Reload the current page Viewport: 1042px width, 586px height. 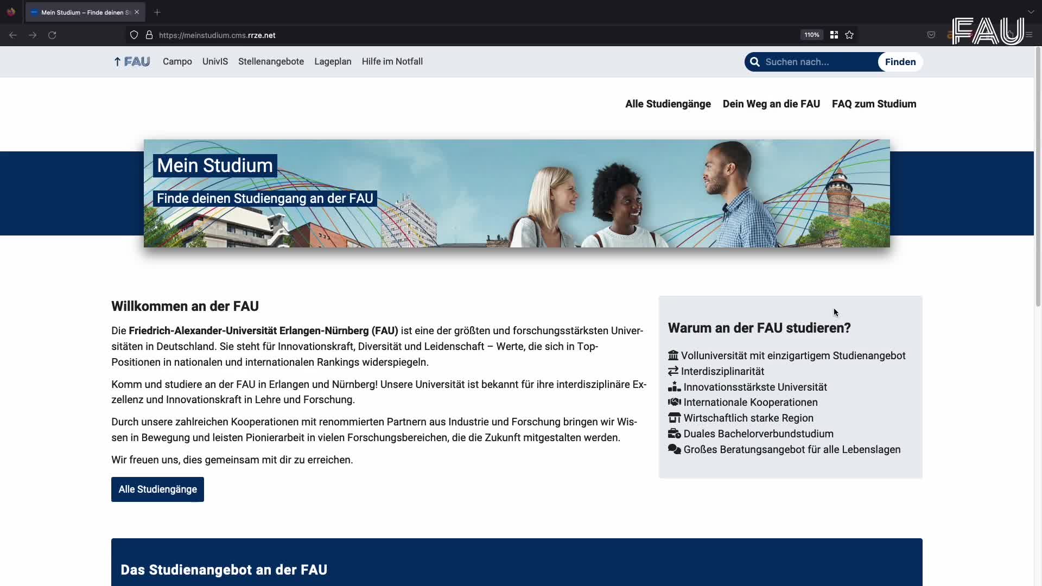tap(52, 35)
